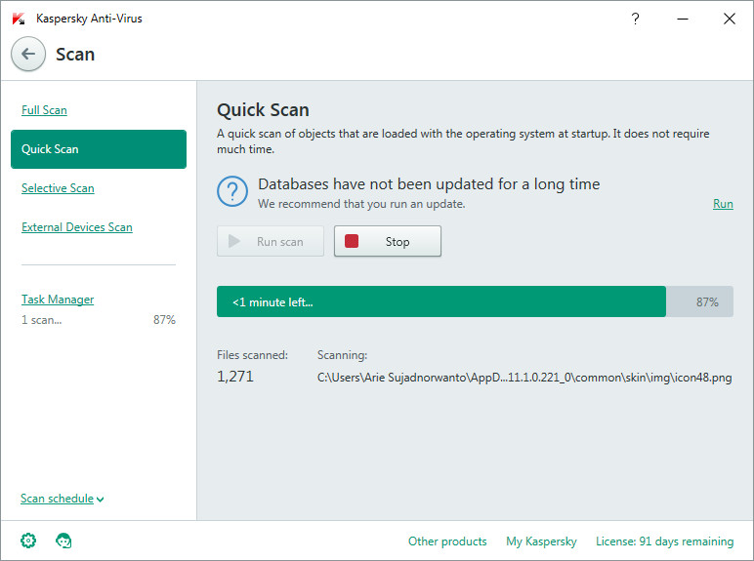Click the '1 scan...' task status text

click(41, 320)
